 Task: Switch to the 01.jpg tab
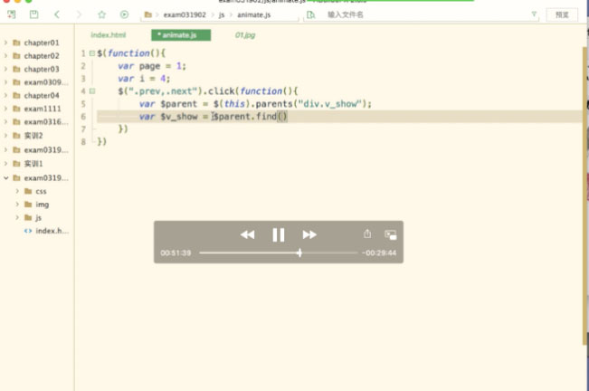click(245, 35)
